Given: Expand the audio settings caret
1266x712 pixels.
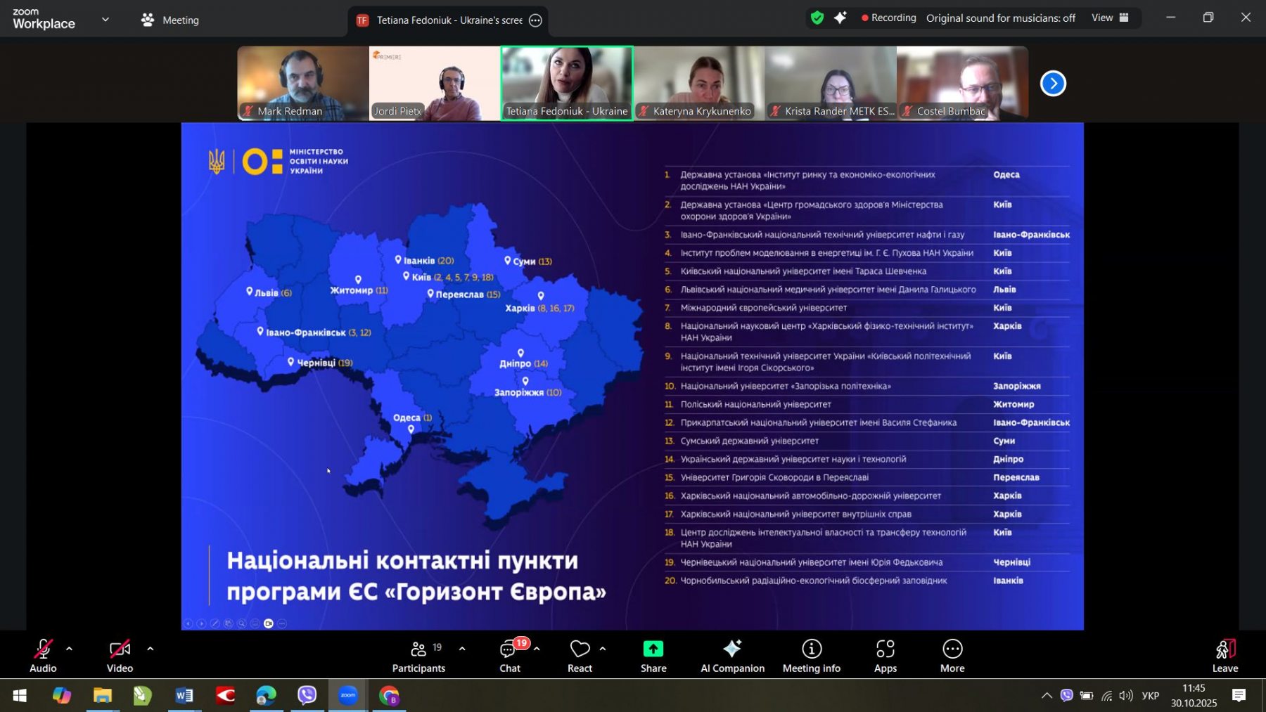Looking at the screenshot, I should pos(69,649).
